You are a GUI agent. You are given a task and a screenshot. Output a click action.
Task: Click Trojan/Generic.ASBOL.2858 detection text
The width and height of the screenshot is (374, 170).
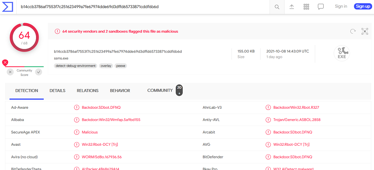(297, 120)
